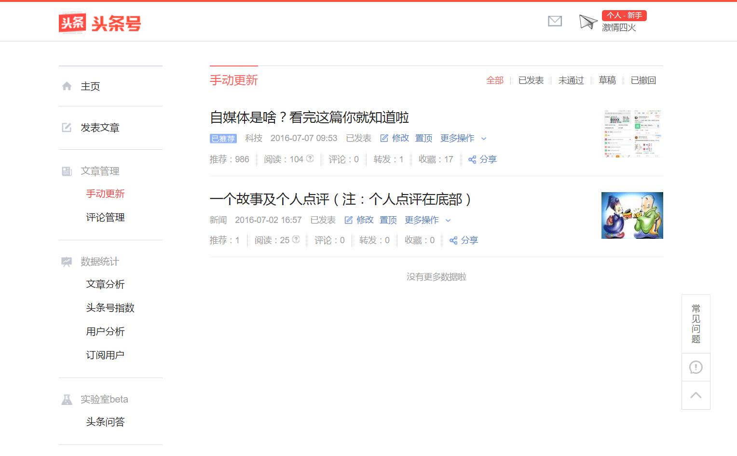Click the chart icon beside 数据统计
The height and width of the screenshot is (456, 737).
pos(67,261)
